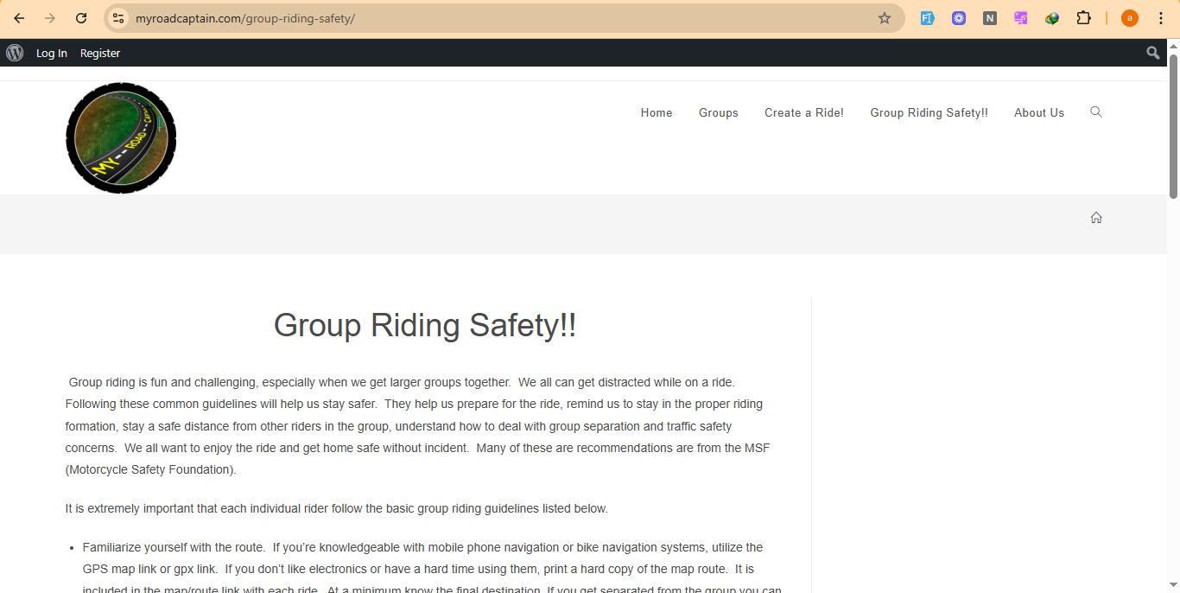1180x593 pixels.
Task: Go back to the previous page
Action: click(x=19, y=18)
